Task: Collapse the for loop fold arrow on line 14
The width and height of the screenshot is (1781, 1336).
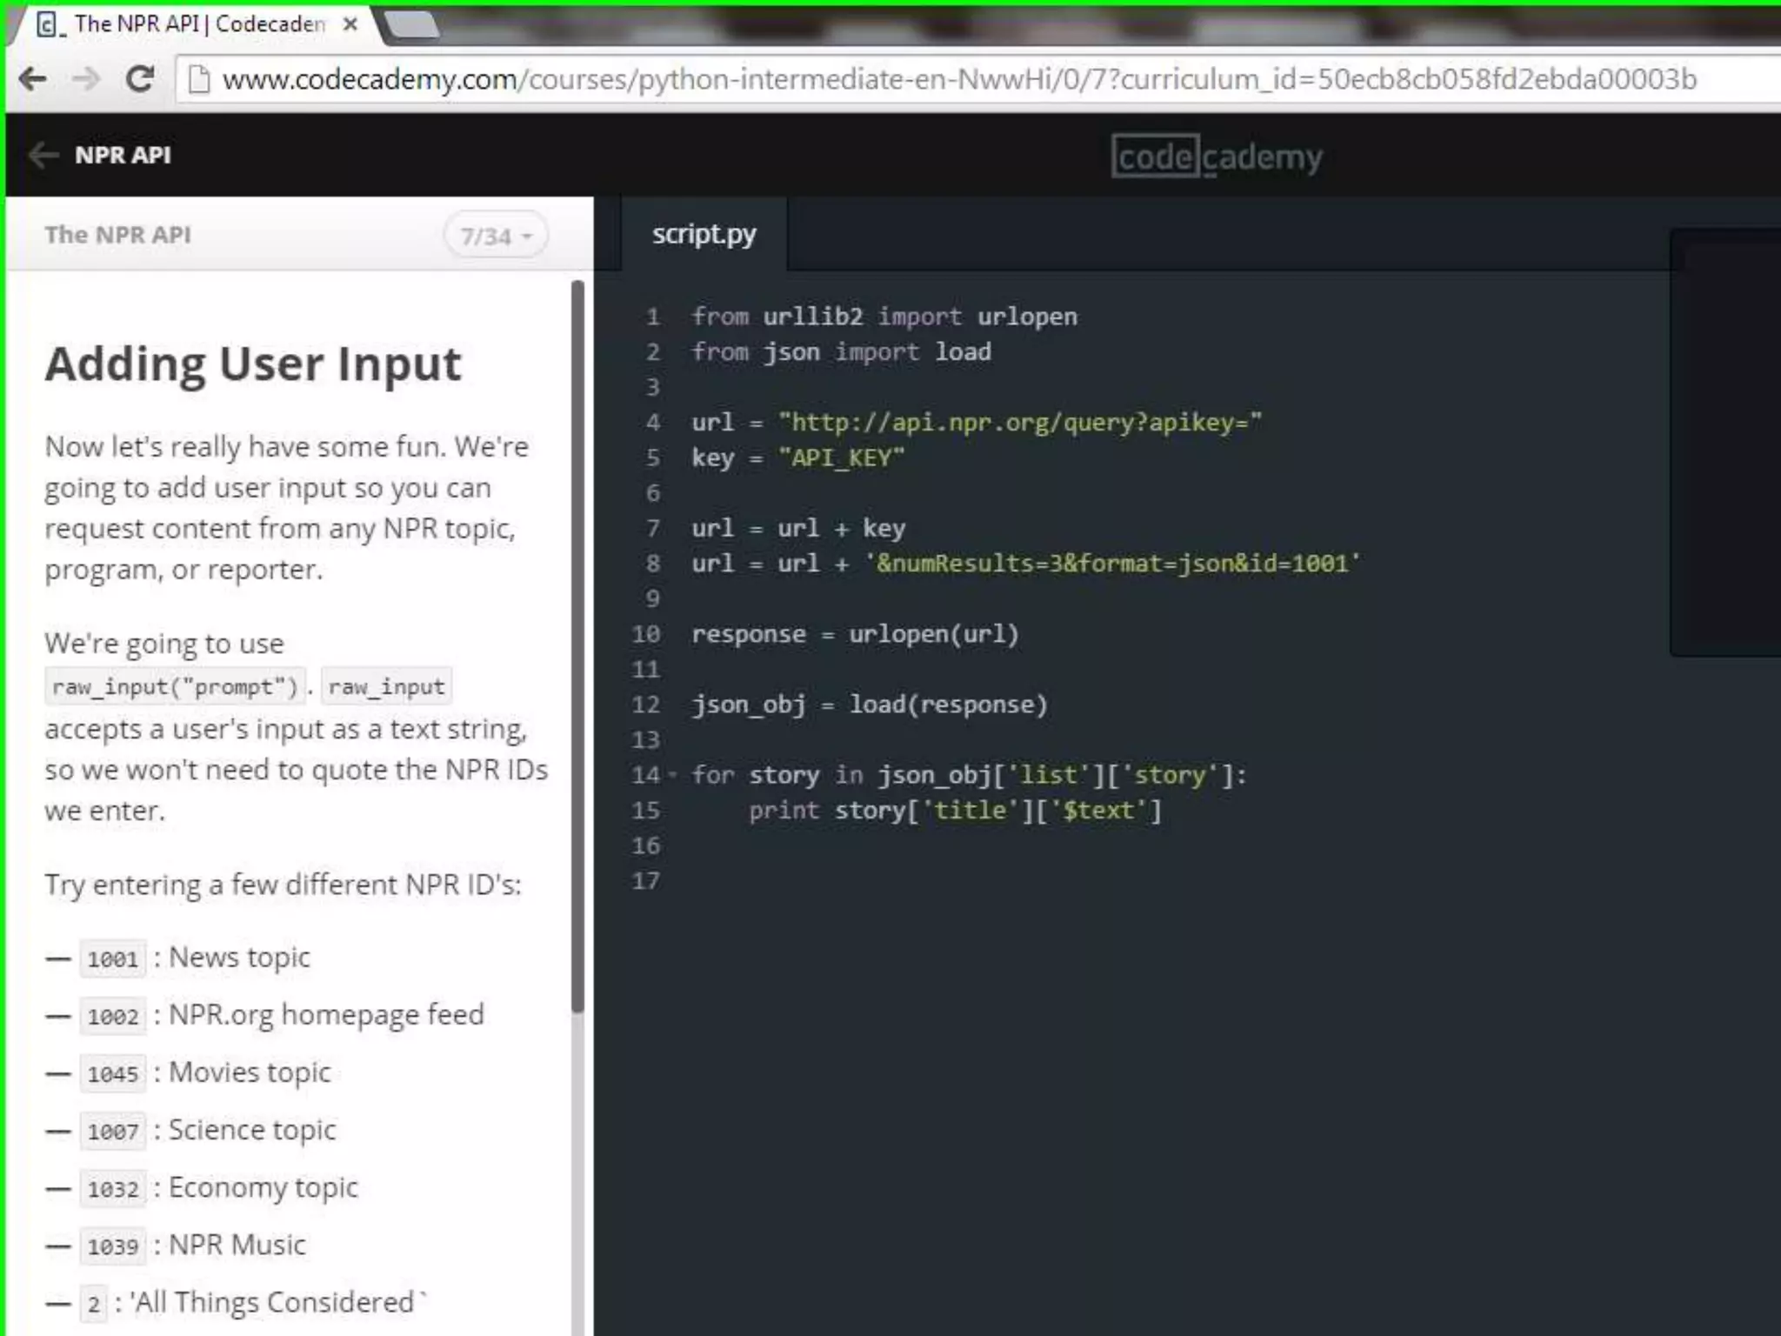Action: tap(672, 774)
